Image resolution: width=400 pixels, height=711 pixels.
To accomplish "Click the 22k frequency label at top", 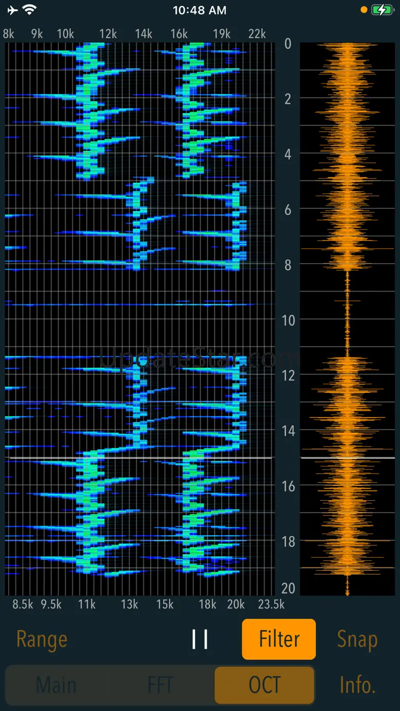I will point(257,34).
